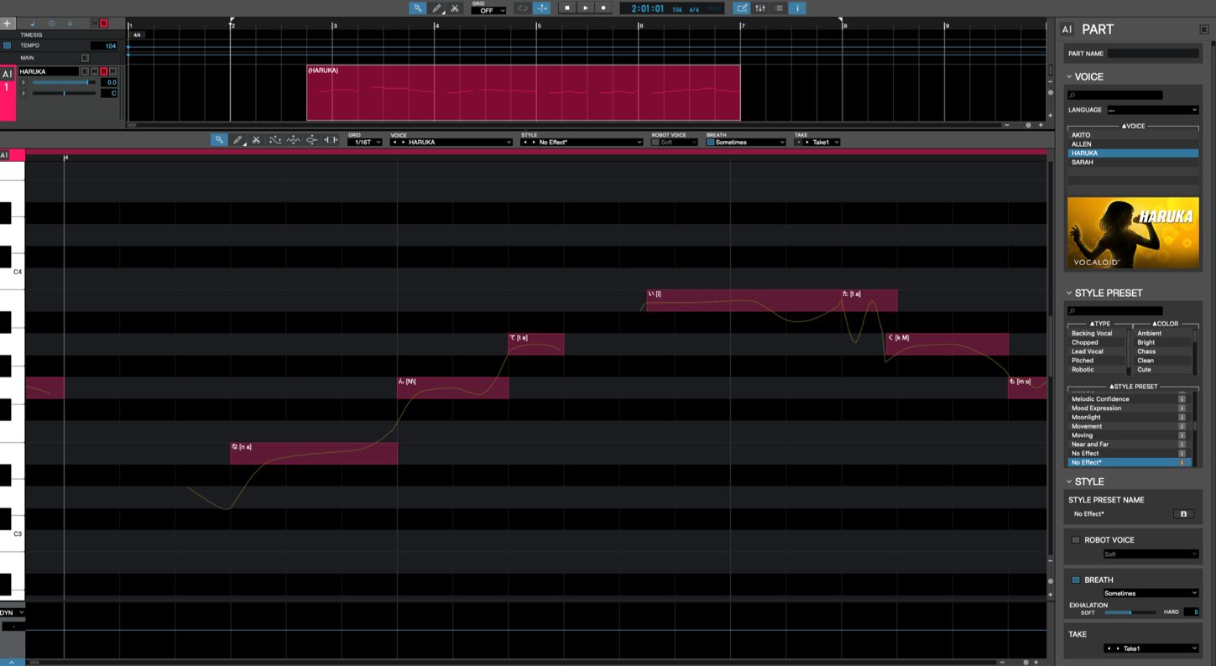Select AKITO in the voice list
Viewport: 1216px width, 666px height.
[x=1133, y=135]
